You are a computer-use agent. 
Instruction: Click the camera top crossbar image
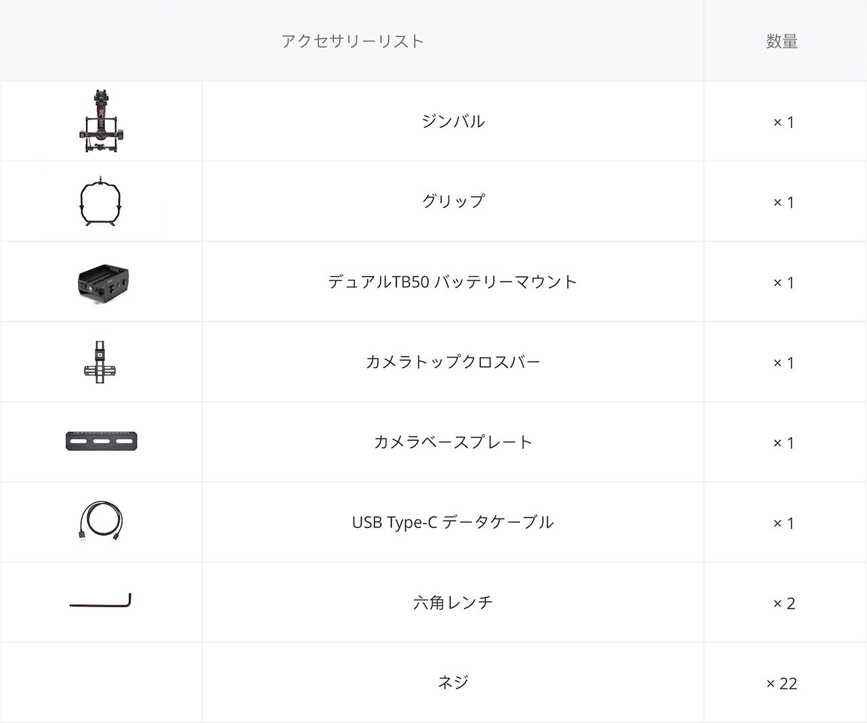(x=100, y=361)
